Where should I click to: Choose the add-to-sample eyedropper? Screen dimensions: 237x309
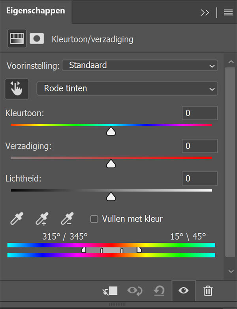point(42,218)
